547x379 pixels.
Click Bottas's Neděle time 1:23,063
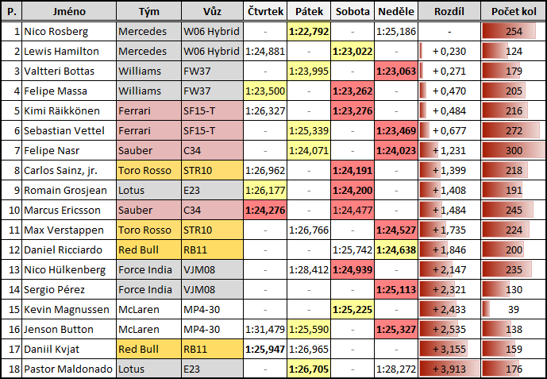point(396,72)
